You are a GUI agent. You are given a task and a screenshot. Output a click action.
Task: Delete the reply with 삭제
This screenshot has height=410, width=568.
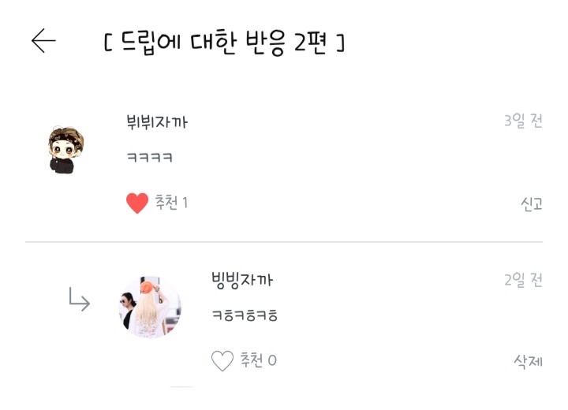[528, 361]
